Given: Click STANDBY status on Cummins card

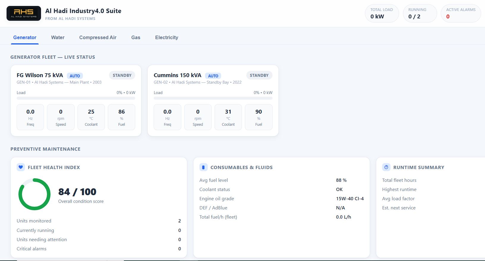Looking at the screenshot, I should tap(259, 75).
